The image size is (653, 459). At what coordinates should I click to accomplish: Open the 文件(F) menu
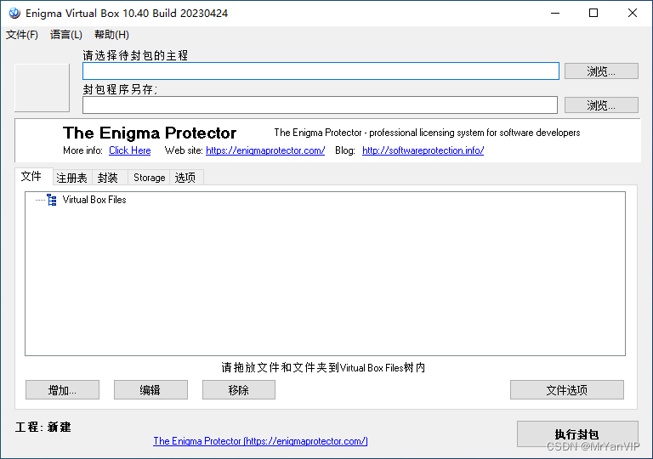tap(22, 35)
